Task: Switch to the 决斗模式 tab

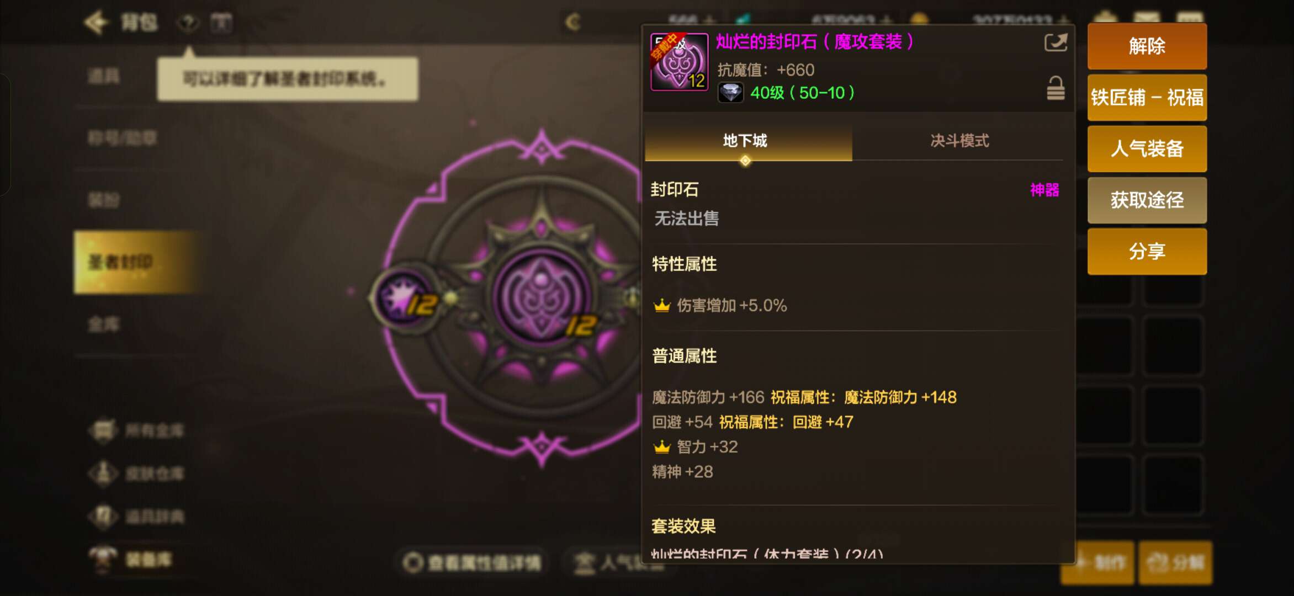Action: click(959, 141)
